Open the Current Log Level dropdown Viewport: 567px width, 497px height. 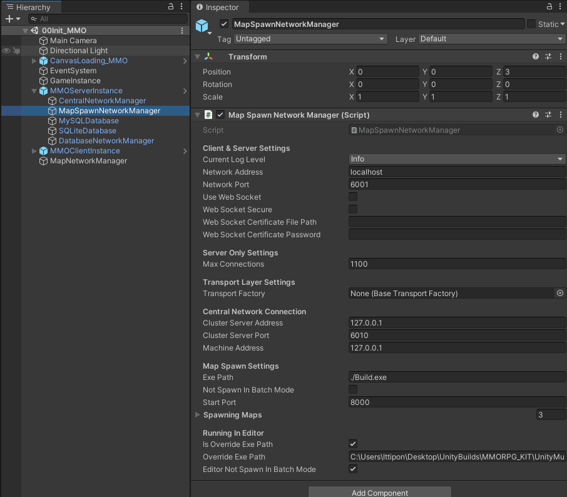(457, 160)
